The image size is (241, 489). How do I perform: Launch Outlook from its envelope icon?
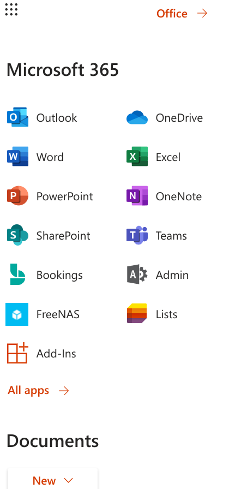tap(18, 117)
